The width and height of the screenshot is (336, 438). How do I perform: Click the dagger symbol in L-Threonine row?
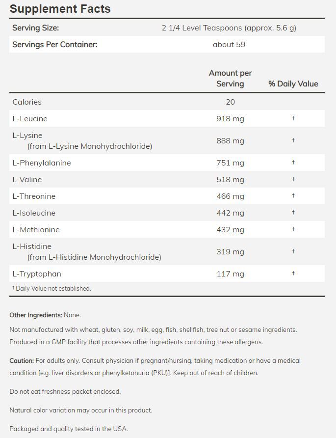pyautogui.click(x=293, y=196)
